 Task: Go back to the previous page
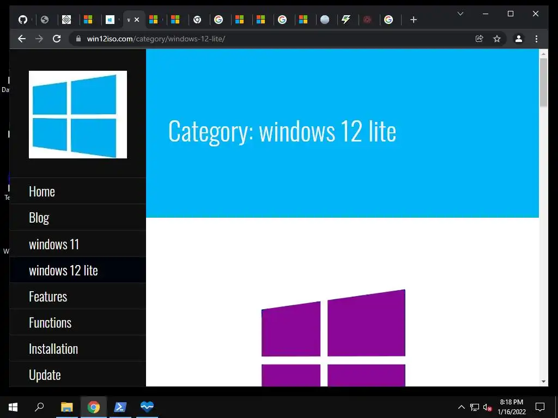22,39
